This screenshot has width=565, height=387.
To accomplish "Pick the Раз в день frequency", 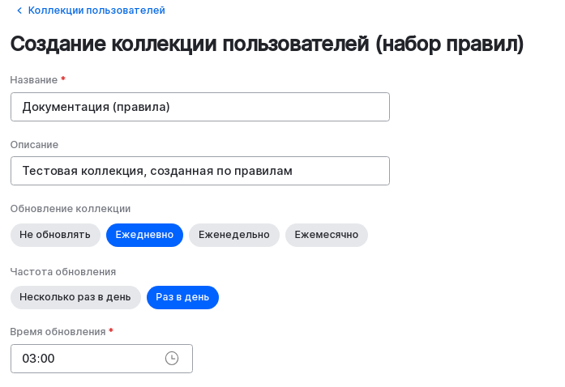I will click(x=182, y=298).
